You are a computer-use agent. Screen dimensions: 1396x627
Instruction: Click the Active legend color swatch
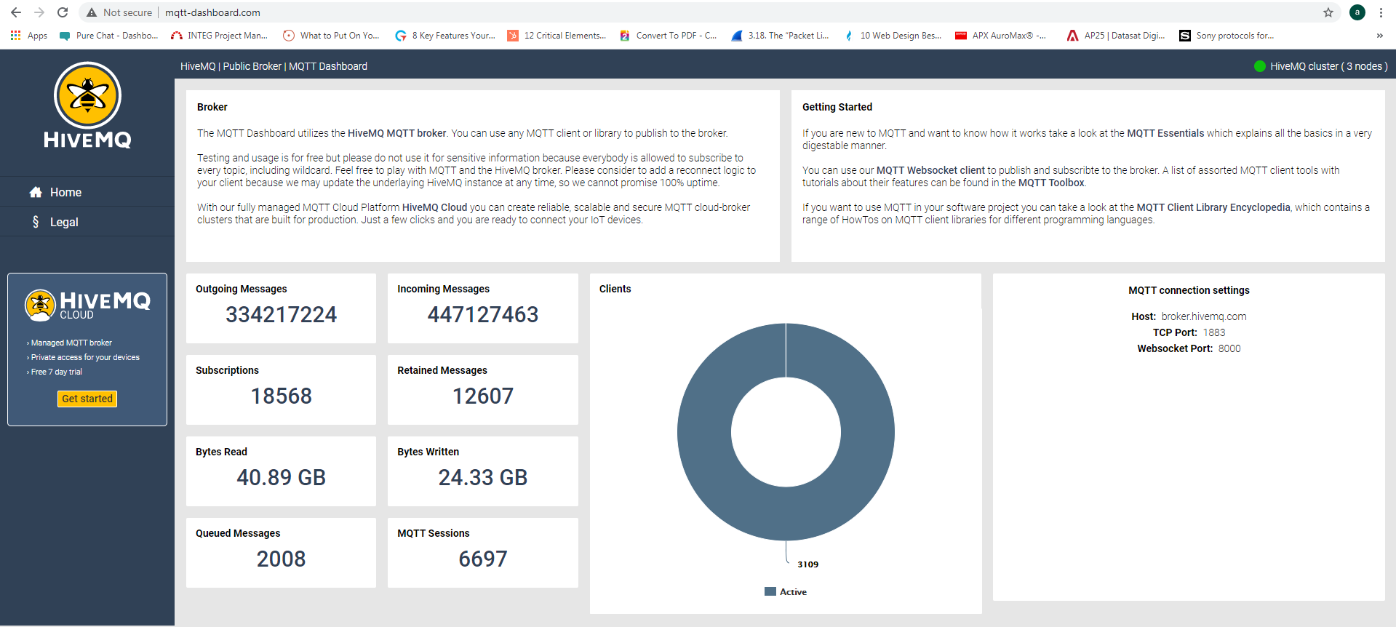coord(770,591)
